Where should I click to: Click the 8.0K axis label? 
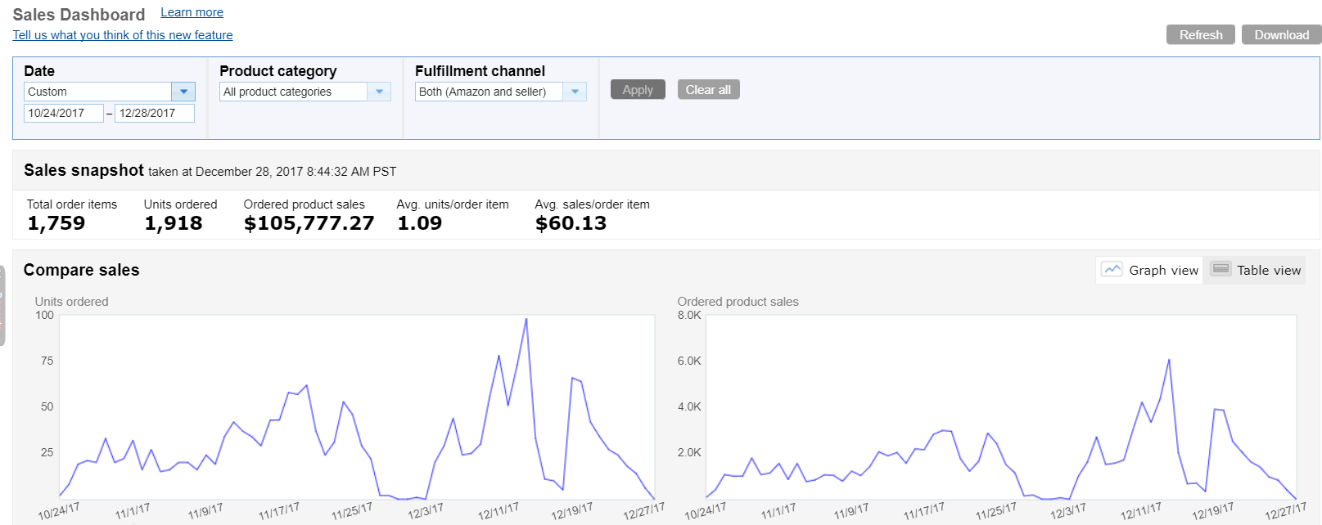pyautogui.click(x=689, y=315)
